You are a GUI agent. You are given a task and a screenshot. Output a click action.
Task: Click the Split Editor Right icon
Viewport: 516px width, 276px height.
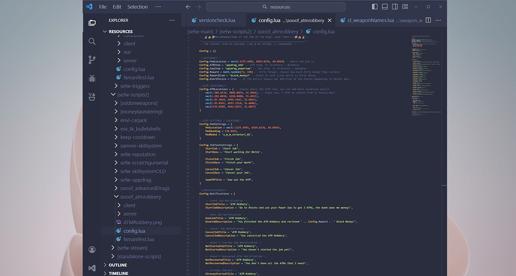pyautogui.click(x=428, y=20)
